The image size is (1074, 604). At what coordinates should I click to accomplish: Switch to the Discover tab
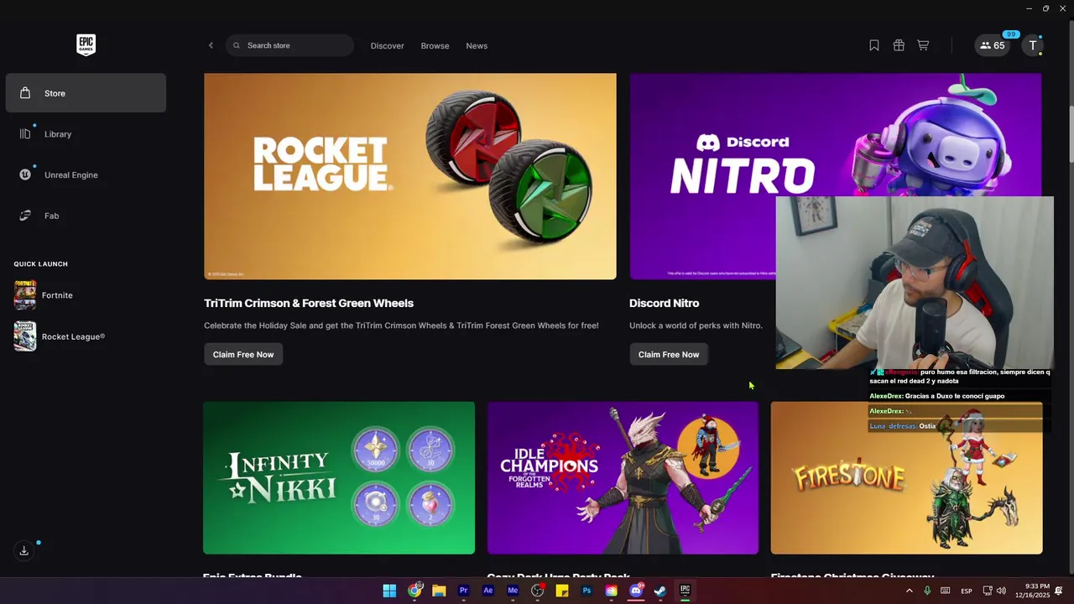click(x=387, y=45)
